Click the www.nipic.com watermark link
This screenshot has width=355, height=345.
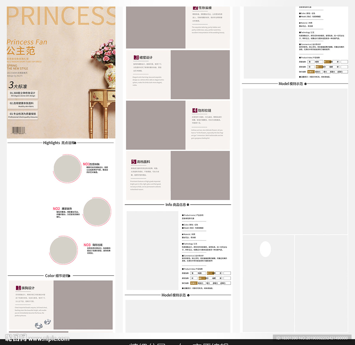pyautogui.click(x=49, y=338)
